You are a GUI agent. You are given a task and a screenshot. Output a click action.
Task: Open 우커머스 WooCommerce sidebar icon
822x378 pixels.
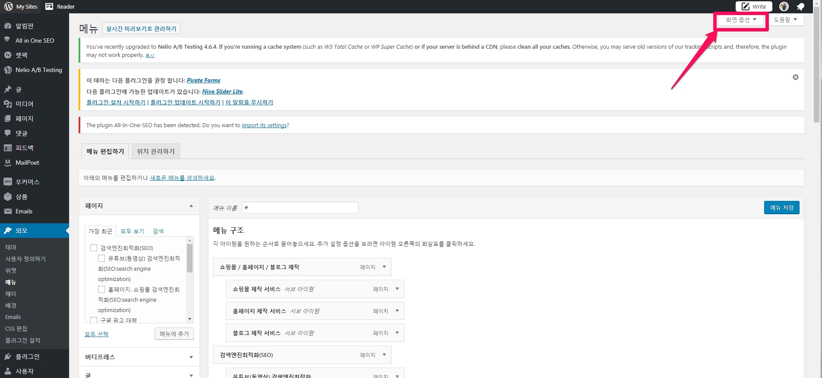tap(7, 182)
